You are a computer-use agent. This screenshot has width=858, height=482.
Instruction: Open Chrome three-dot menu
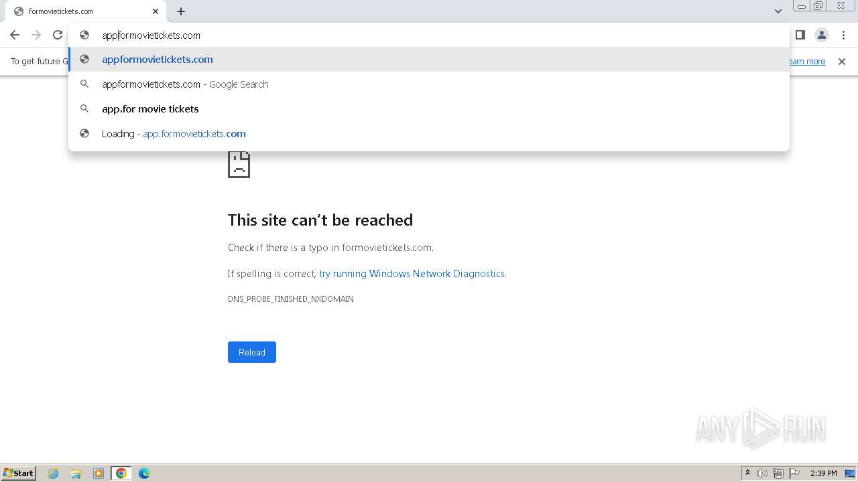[x=843, y=35]
